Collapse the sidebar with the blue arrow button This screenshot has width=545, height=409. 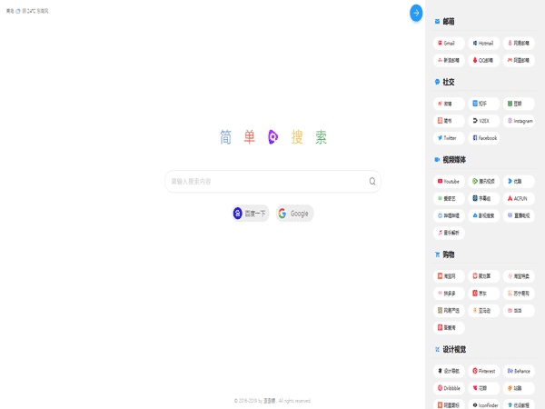click(416, 13)
